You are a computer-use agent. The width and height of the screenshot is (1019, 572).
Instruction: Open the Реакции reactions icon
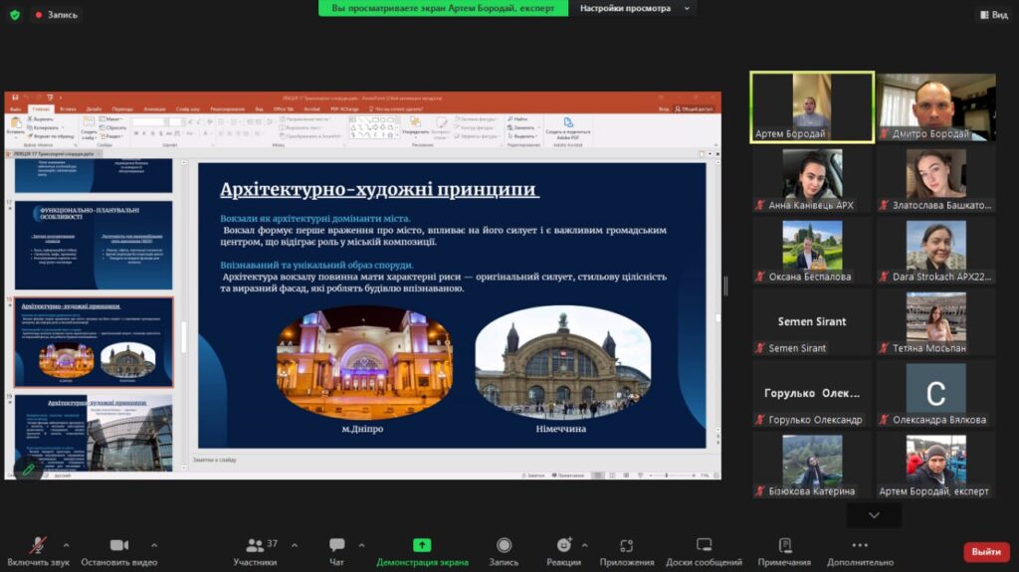coord(563,546)
